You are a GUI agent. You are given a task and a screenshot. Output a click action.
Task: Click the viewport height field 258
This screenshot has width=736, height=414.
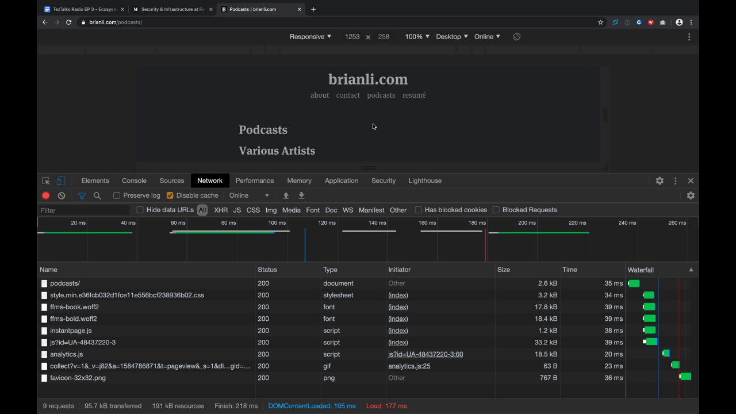[384, 36]
